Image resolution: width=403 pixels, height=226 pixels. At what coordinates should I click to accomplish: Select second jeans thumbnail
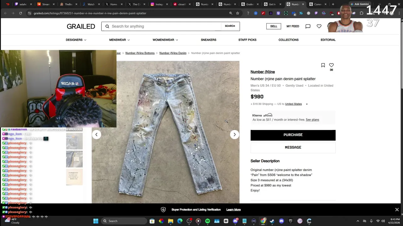(74, 159)
